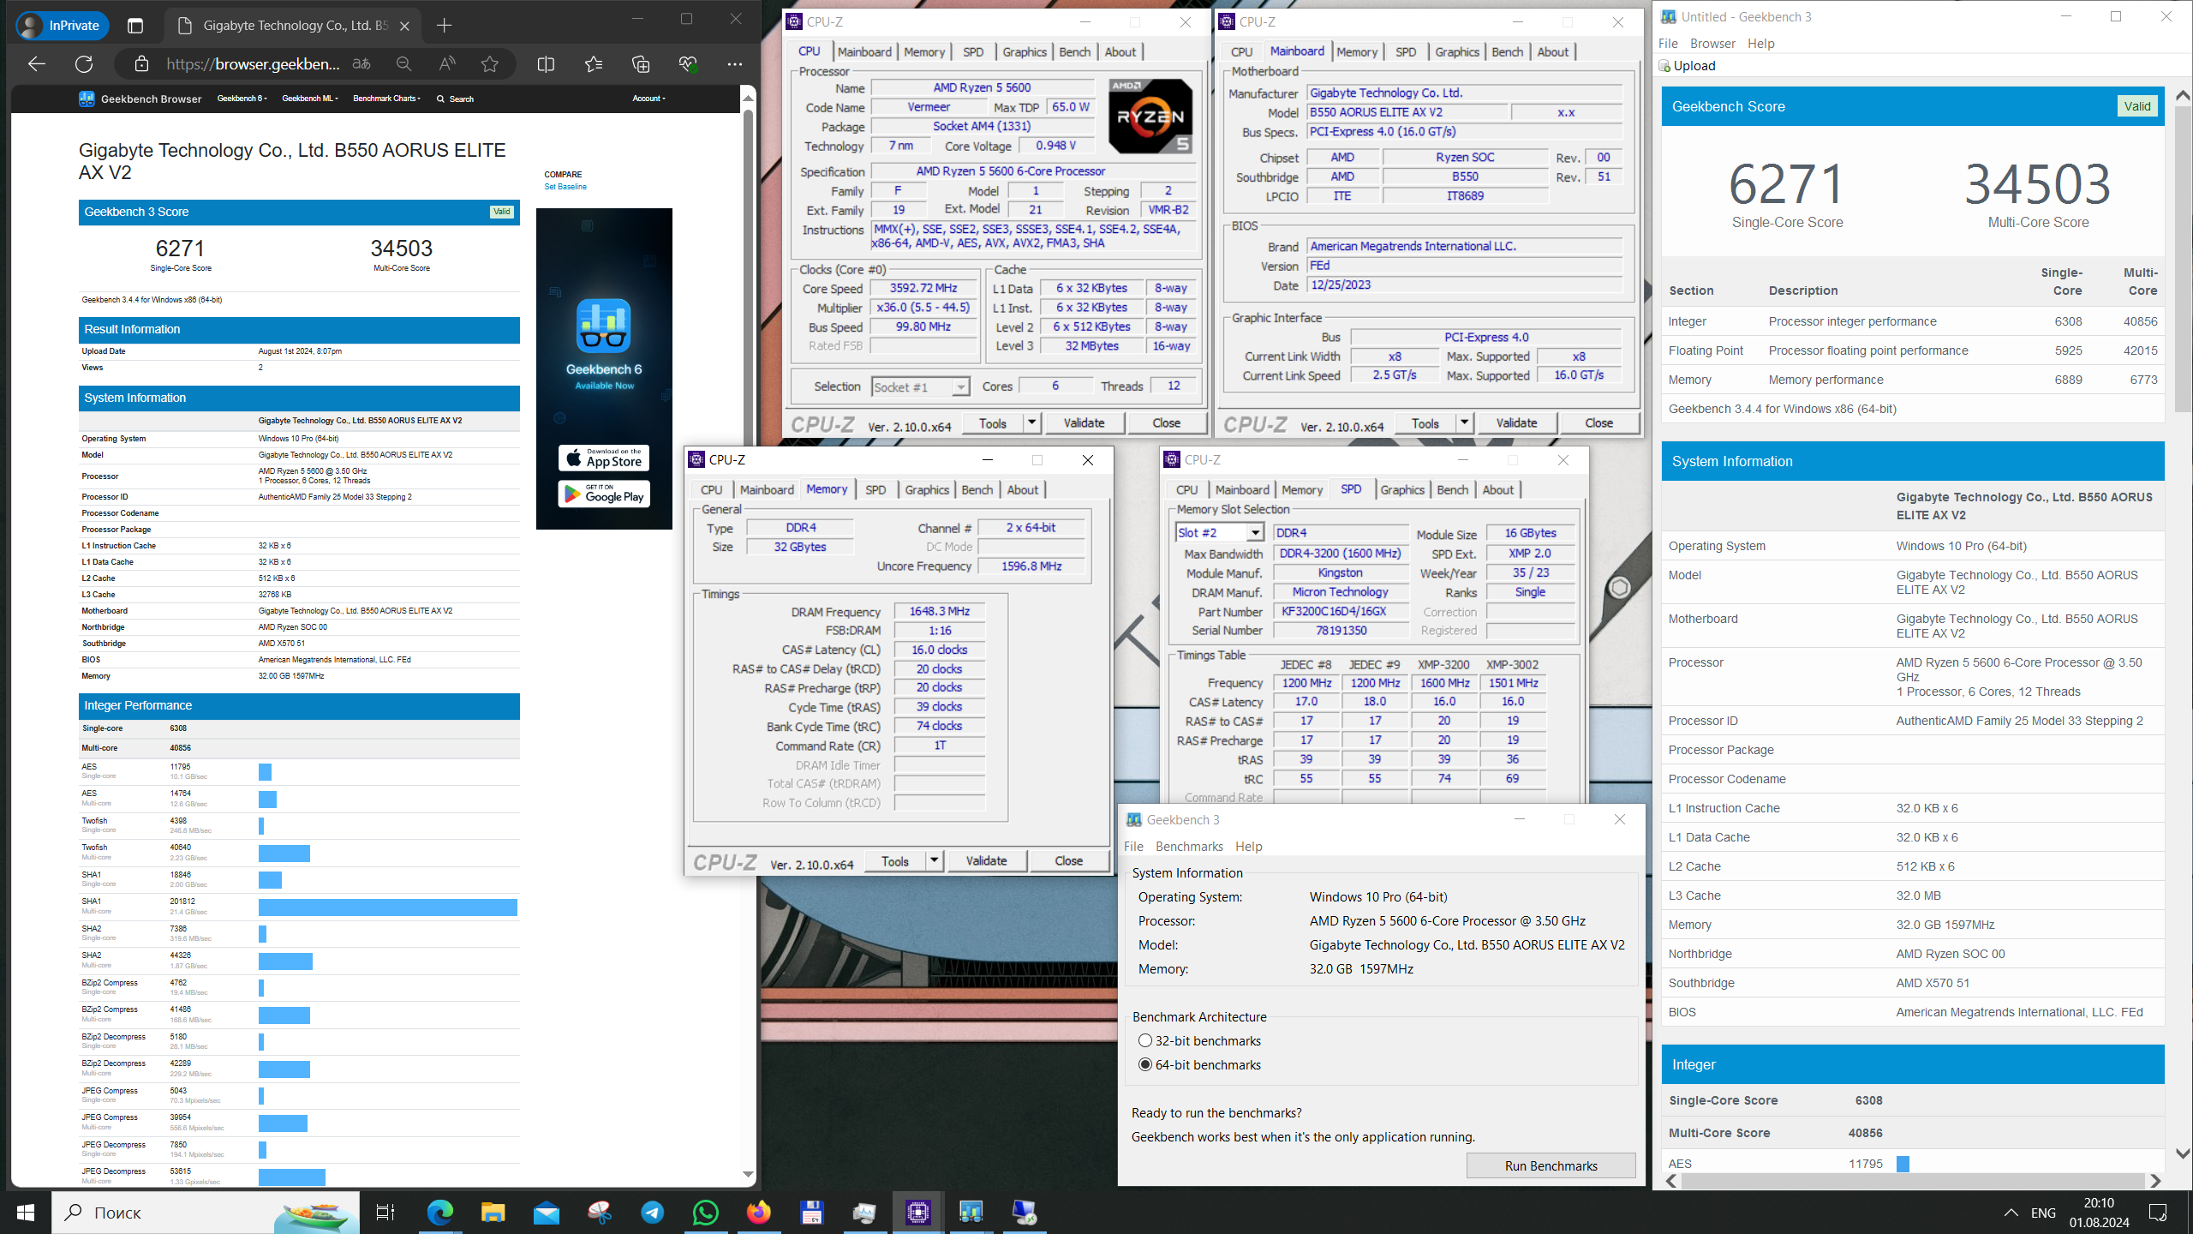Click the zoom out magnifier in address bar
This screenshot has width=2193, height=1234.
pos(403,63)
